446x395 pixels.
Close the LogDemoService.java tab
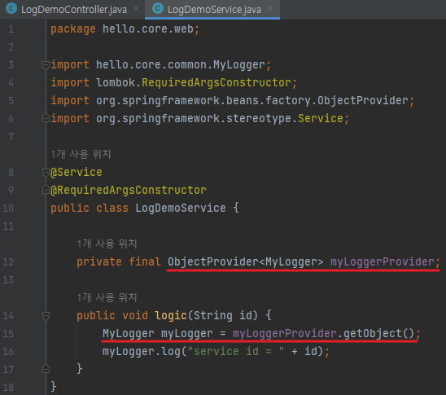click(270, 8)
